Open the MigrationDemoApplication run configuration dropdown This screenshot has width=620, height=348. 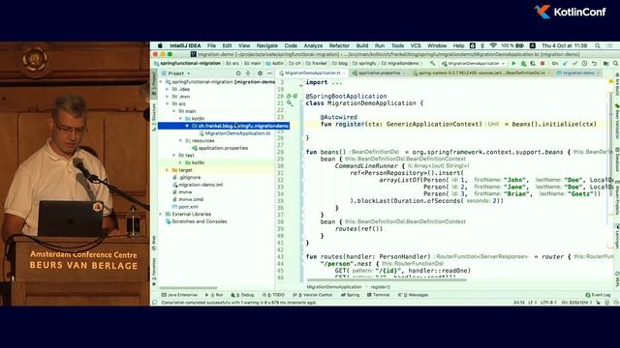474,63
